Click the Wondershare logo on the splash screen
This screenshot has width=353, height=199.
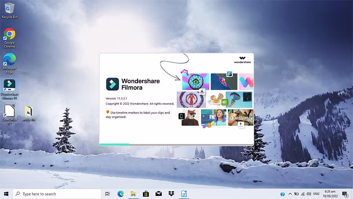[x=242, y=60]
